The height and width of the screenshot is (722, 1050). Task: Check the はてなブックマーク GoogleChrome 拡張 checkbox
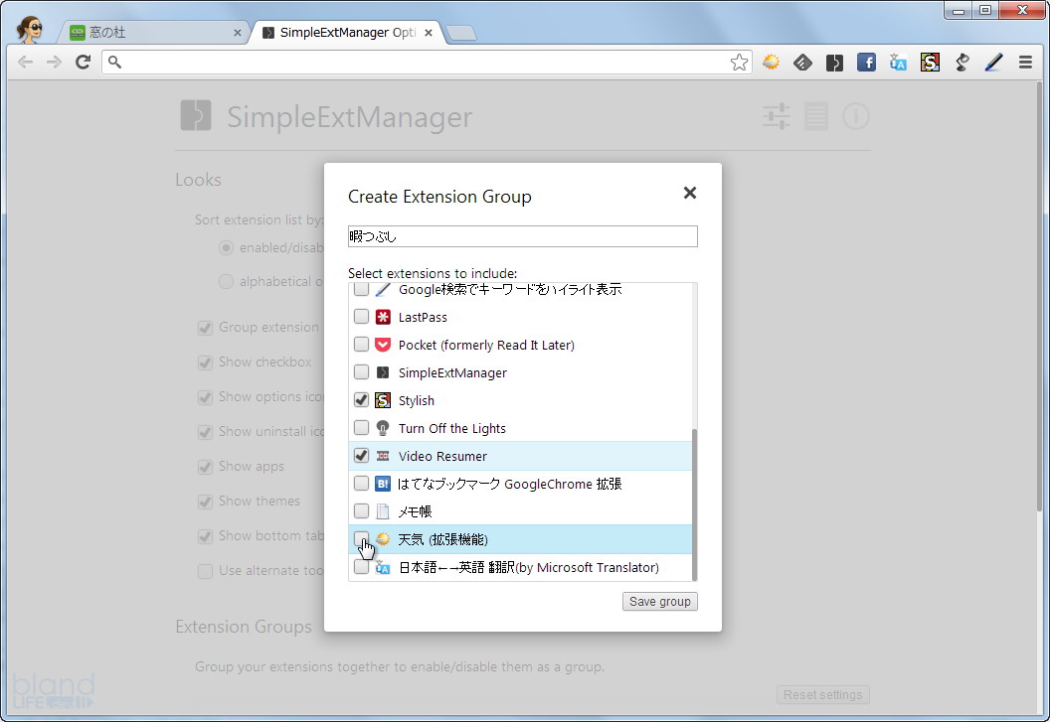point(361,483)
